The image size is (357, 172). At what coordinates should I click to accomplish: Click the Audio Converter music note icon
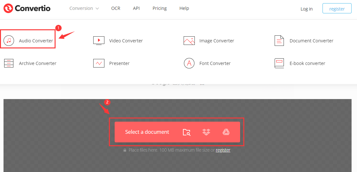click(9, 40)
